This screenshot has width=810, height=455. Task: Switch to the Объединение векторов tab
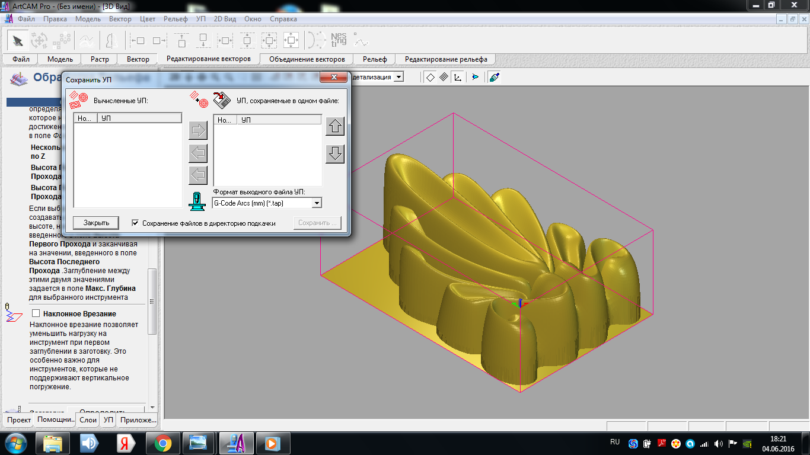(x=307, y=59)
